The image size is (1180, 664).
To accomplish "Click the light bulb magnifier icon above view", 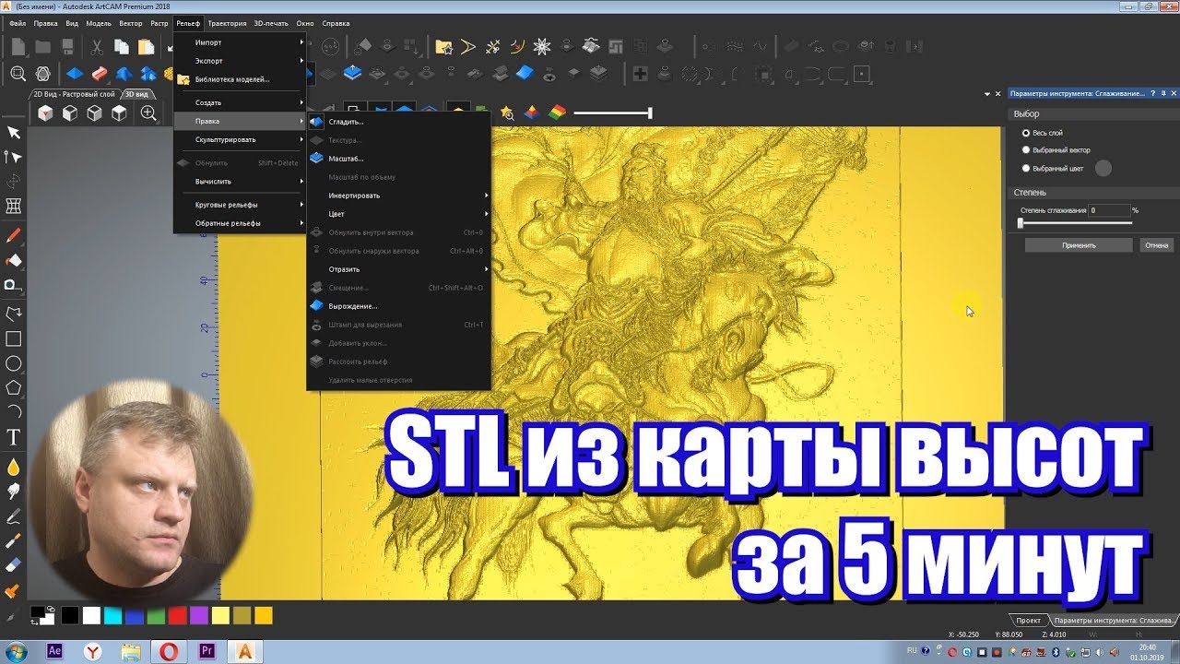I will pos(506,113).
